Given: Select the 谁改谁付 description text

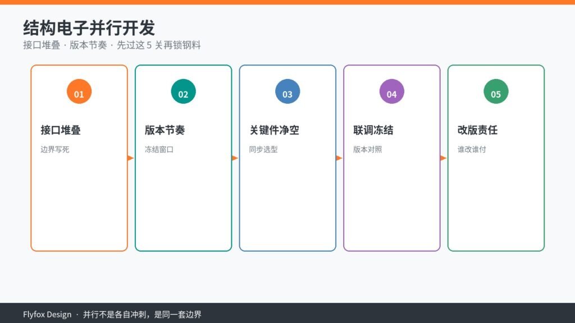Looking at the screenshot, I should point(472,149).
